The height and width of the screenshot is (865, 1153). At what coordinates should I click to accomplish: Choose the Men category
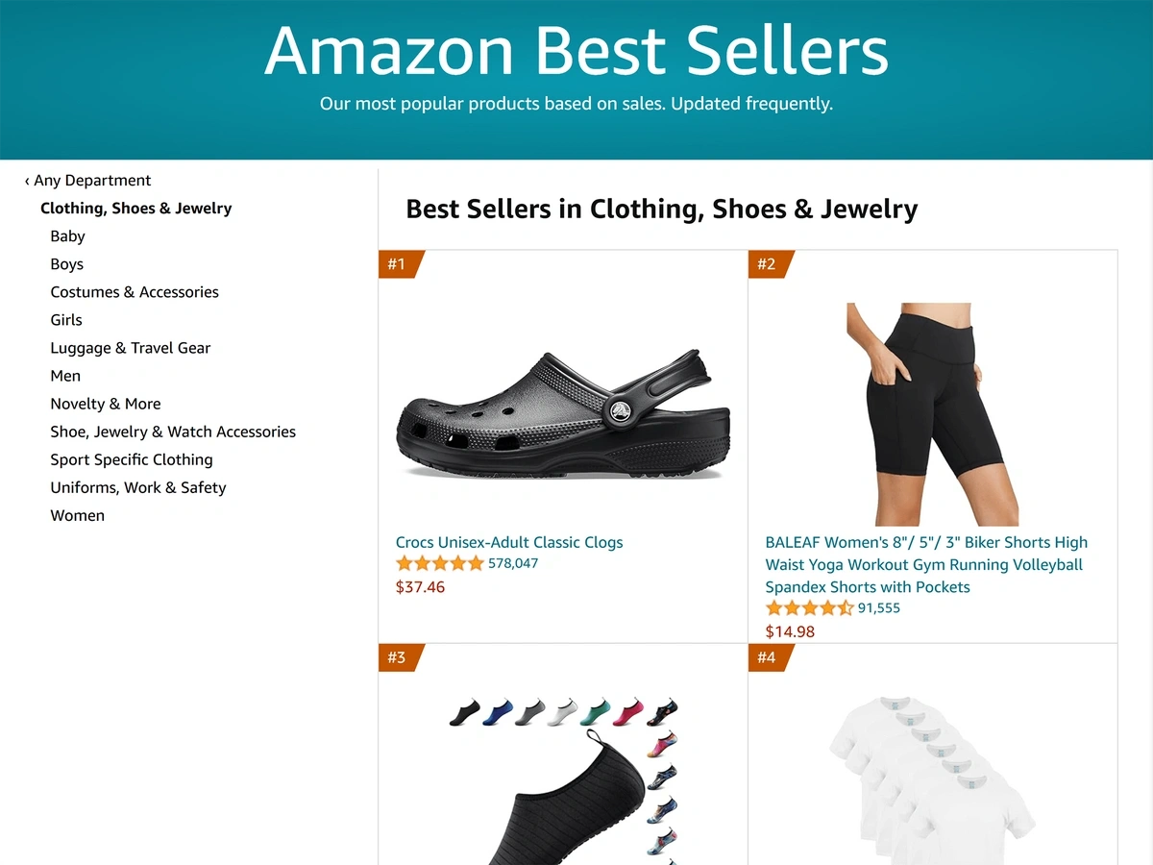pos(65,376)
